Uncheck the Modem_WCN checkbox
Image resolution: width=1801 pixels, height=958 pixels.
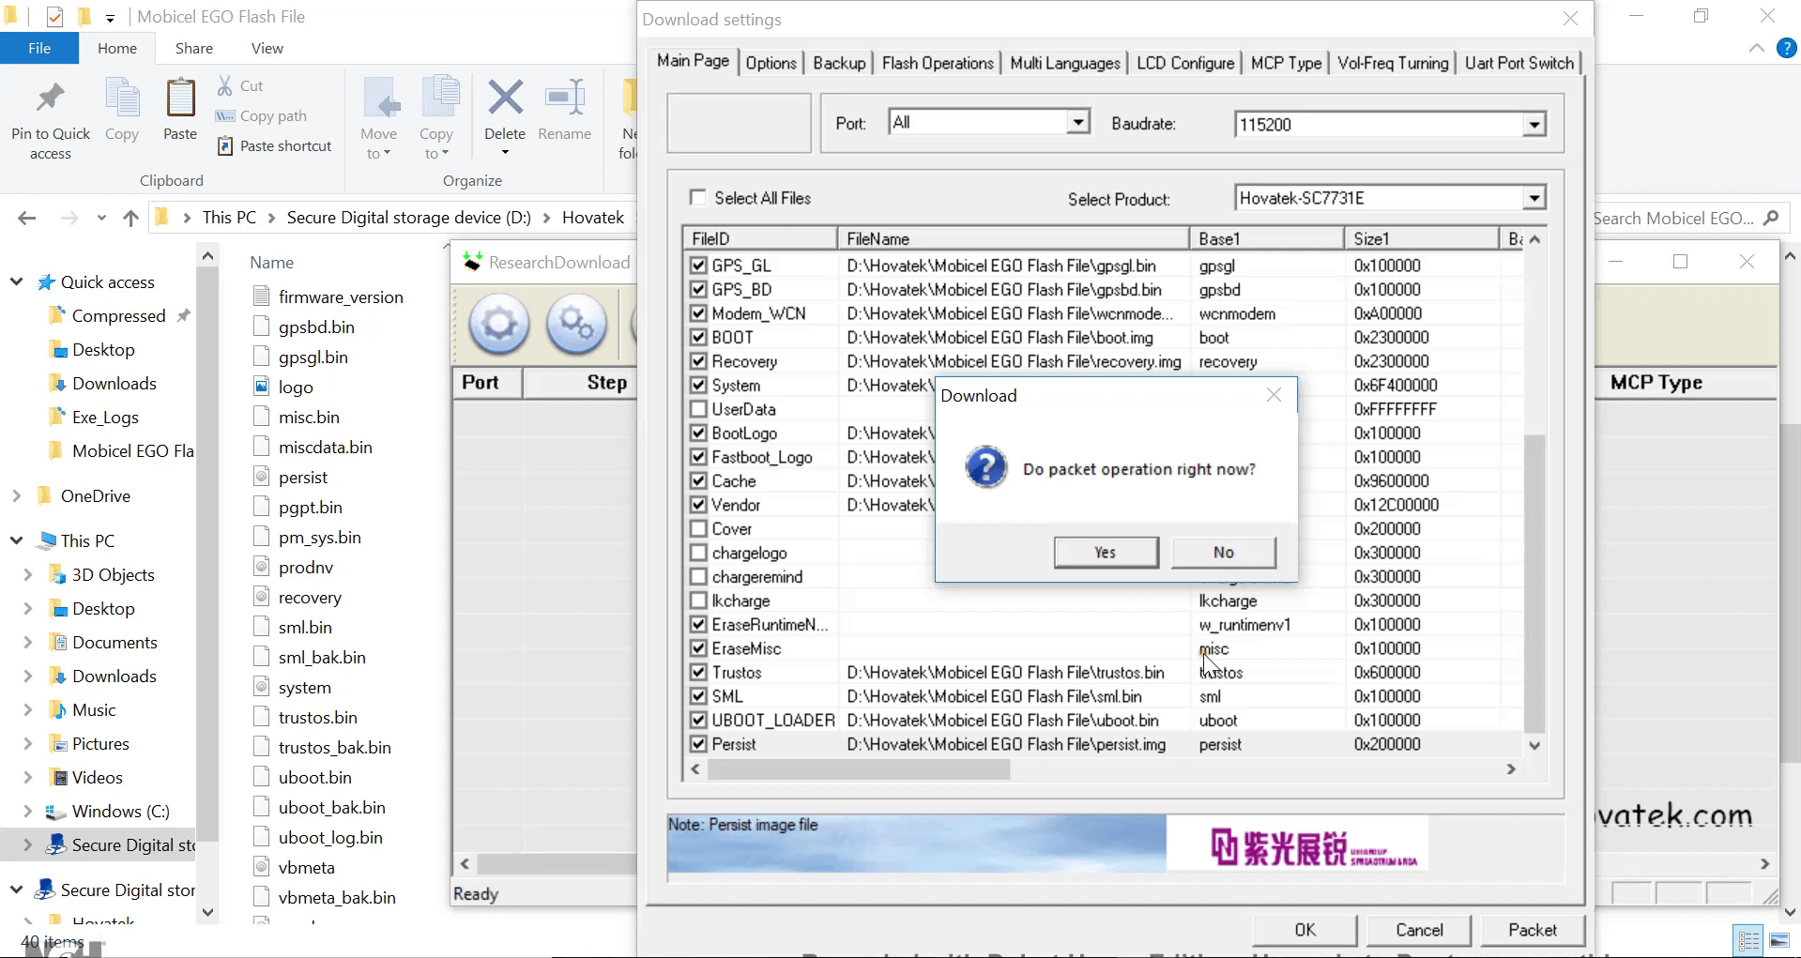[x=698, y=313]
